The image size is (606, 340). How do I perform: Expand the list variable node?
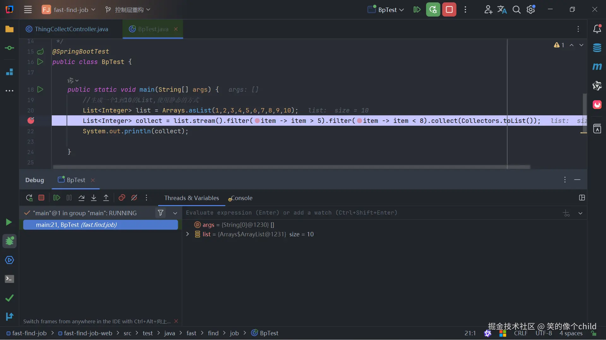[x=187, y=234]
